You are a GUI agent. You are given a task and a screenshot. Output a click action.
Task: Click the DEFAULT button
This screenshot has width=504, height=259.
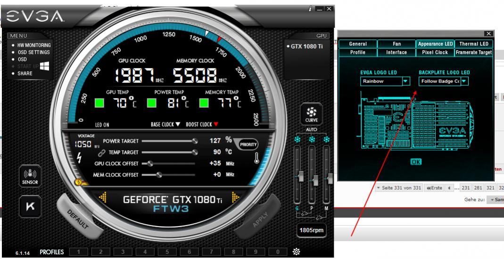coord(78,219)
